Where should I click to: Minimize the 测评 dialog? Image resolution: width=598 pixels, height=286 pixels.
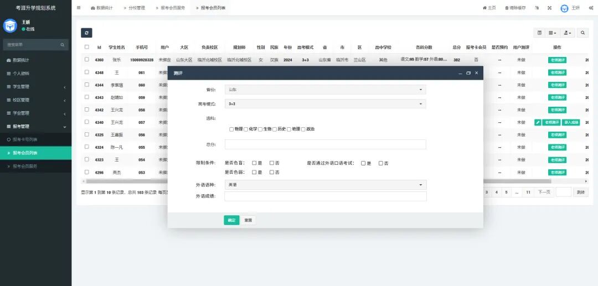(x=460, y=73)
